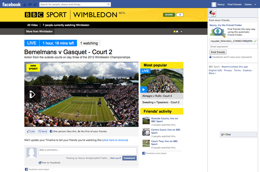Focus the Add a comment field
Screen dimensions: 260x172
pyautogui.click(x=87, y=151)
